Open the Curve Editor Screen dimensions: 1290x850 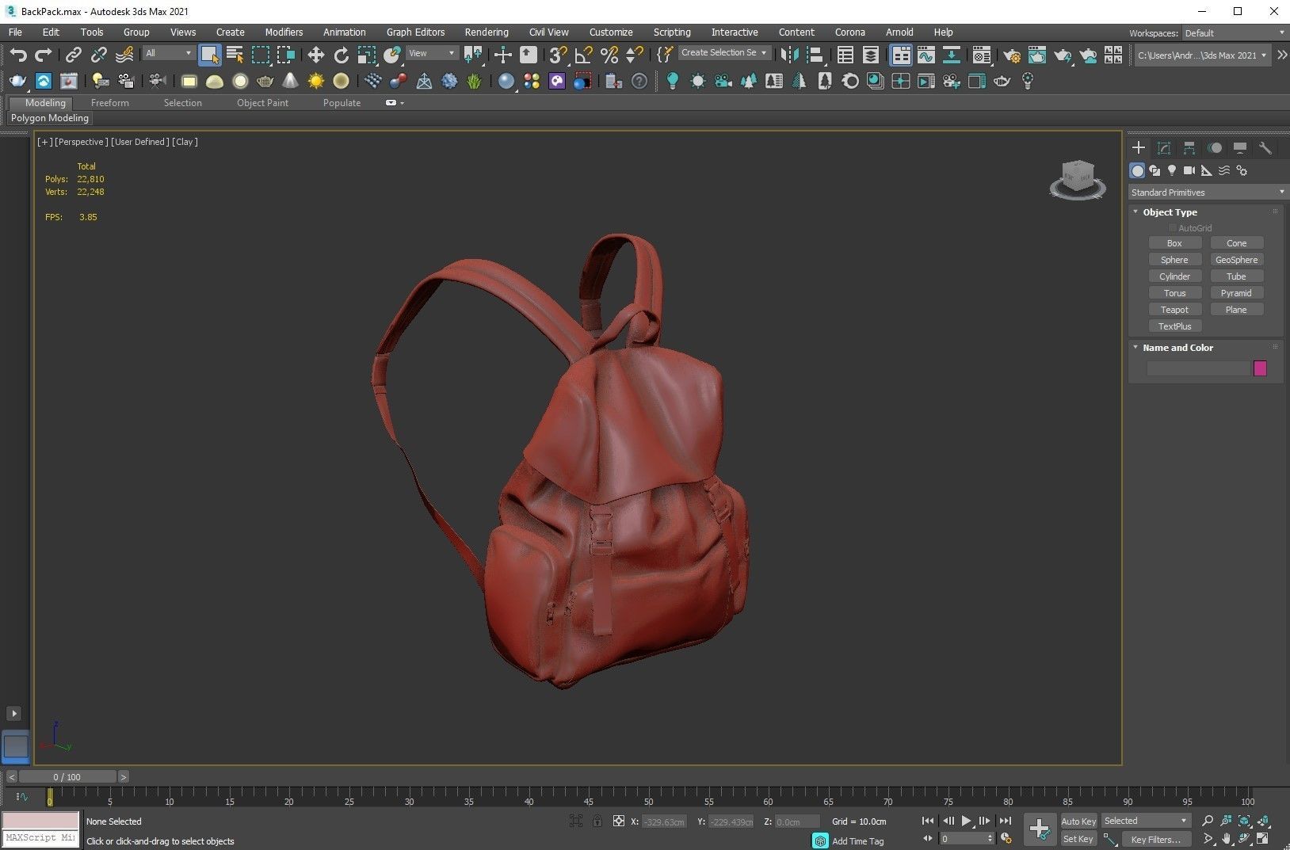[x=926, y=55]
